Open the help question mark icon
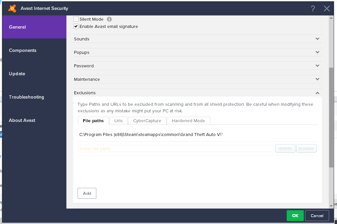 pyautogui.click(x=313, y=9)
